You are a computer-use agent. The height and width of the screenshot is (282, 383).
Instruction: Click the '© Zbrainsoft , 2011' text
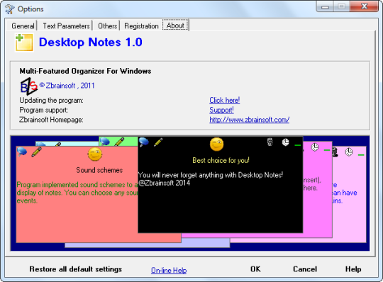click(67, 86)
